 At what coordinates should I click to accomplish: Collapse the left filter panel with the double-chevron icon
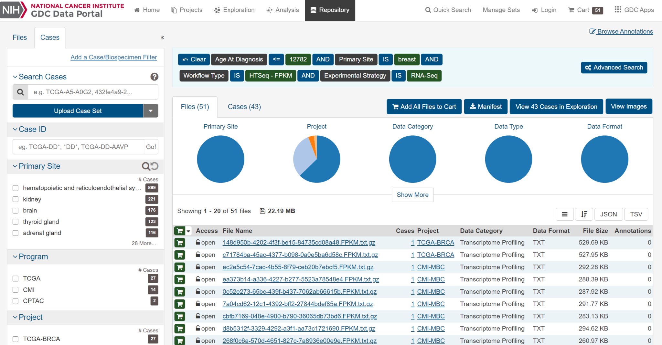point(162,37)
